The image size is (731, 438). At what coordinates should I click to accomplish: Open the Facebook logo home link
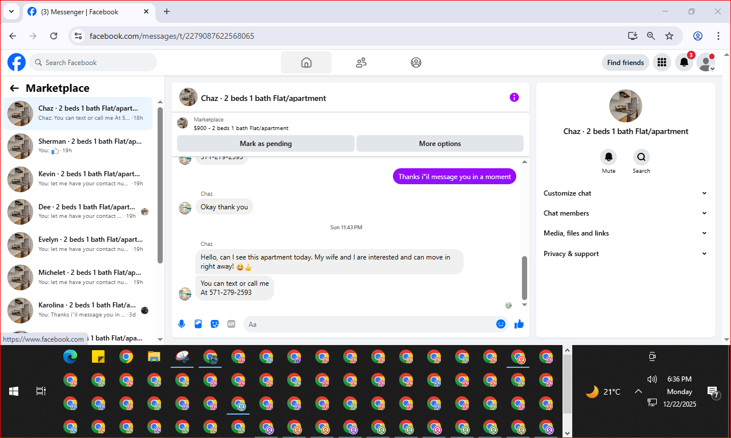click(17, 62)
